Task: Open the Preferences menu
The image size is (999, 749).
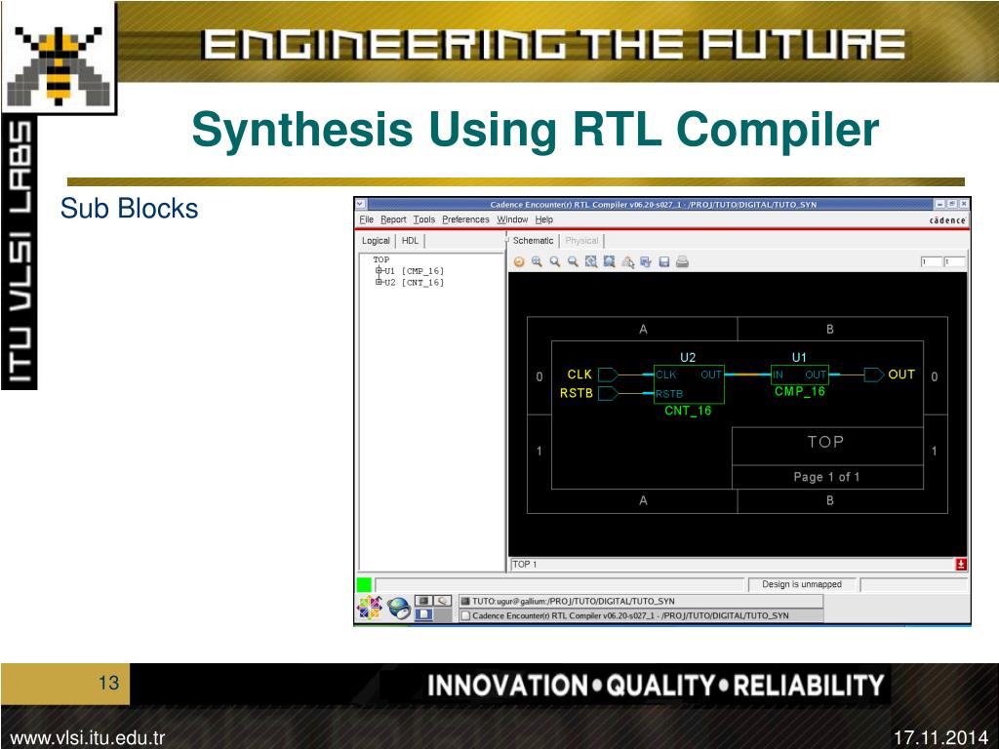Action: (465, 219)
